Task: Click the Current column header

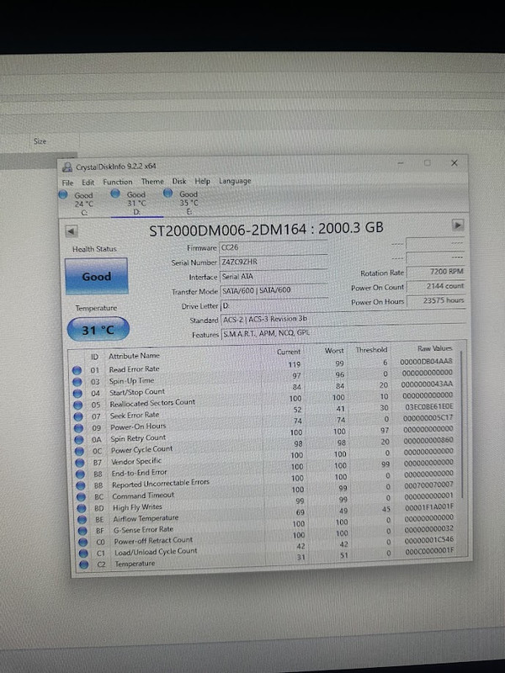Action: (289, 352)
